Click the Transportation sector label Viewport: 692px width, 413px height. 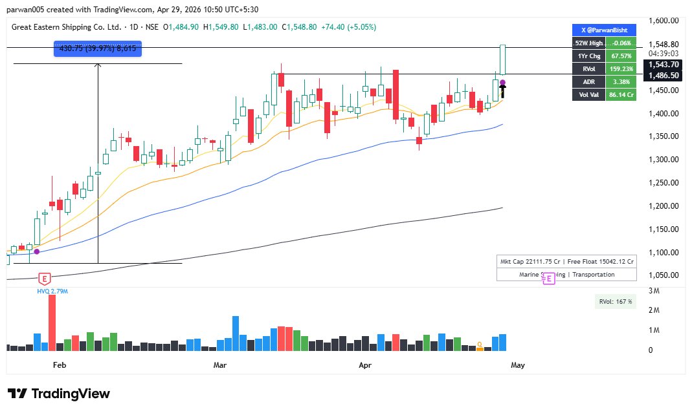click(594, 274)
